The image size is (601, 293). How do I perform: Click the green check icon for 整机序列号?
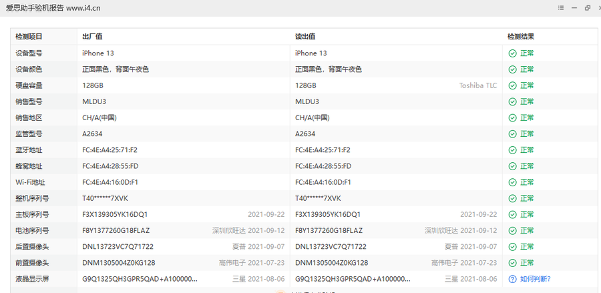(x=512, y=198)
